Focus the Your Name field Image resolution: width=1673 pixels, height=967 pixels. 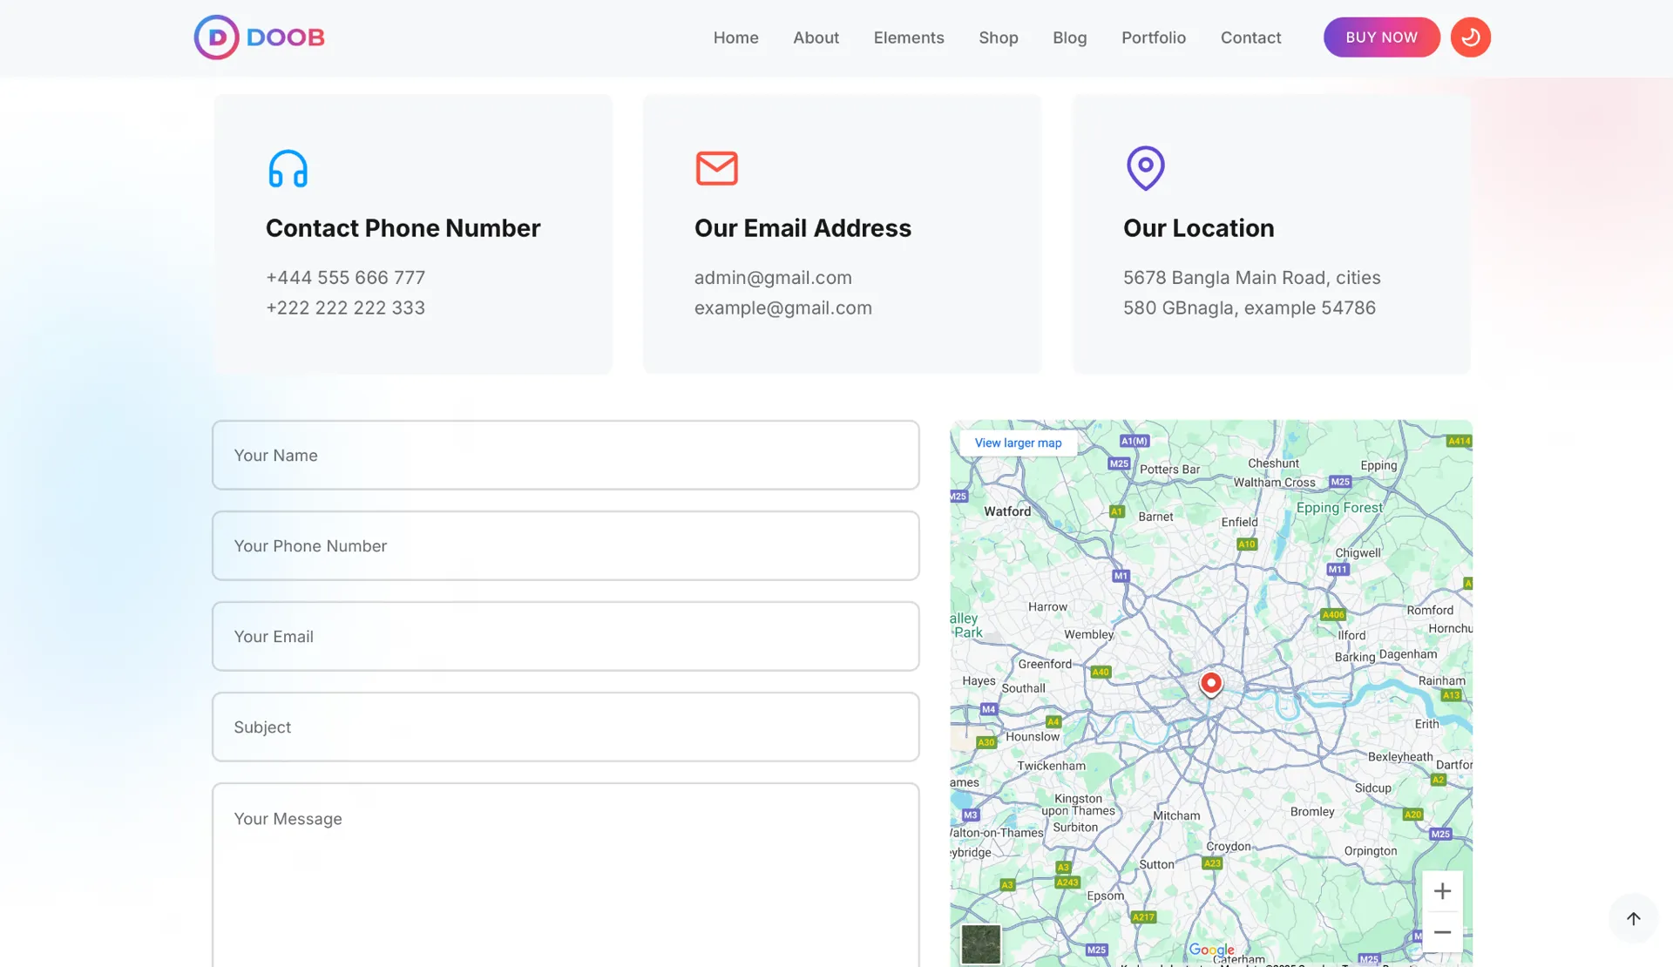[x=566, y=456]
